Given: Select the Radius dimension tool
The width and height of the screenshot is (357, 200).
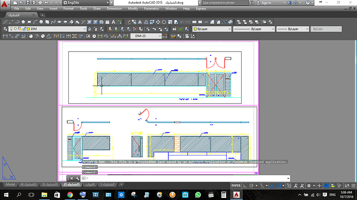Looking at the screenshot, I should click(x=31, y=36).
